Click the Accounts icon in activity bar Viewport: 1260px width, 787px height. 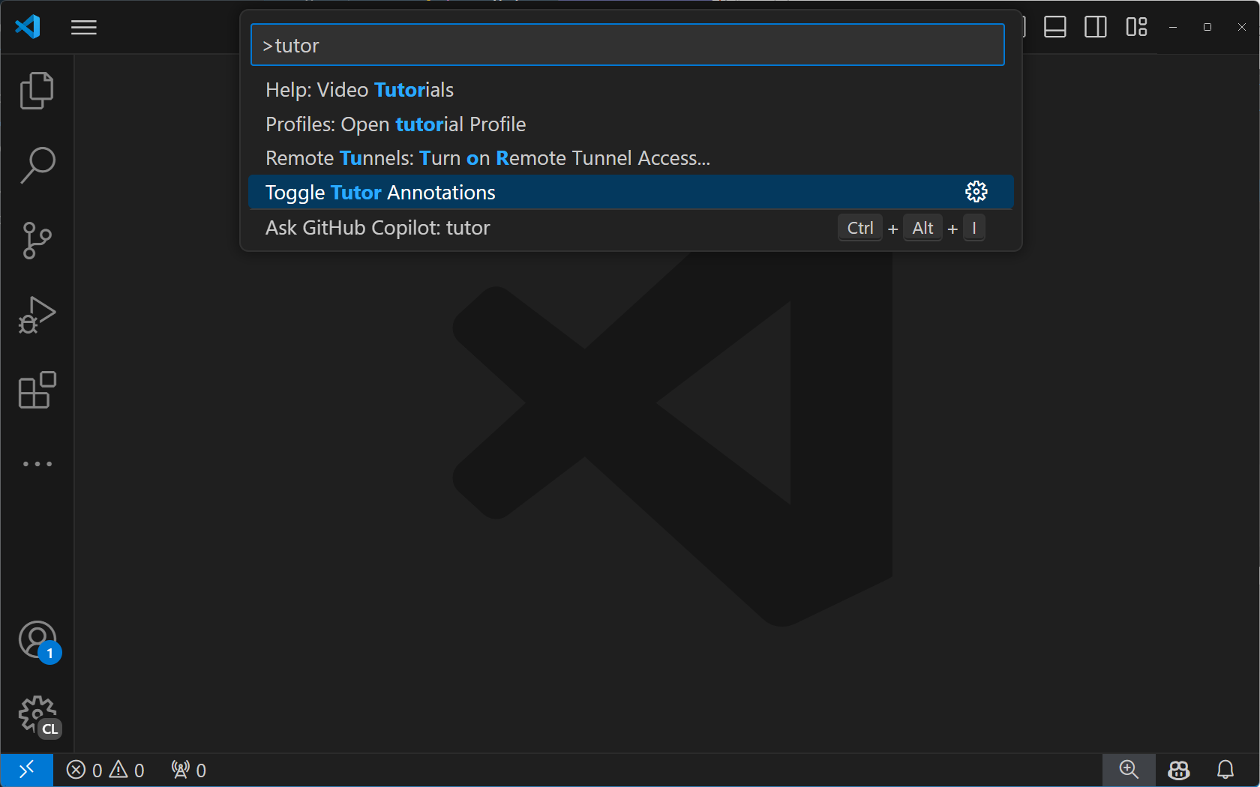pos(37,640)
